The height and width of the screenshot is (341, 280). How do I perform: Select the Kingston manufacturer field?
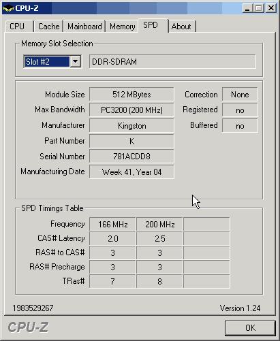tap(131, 126)
